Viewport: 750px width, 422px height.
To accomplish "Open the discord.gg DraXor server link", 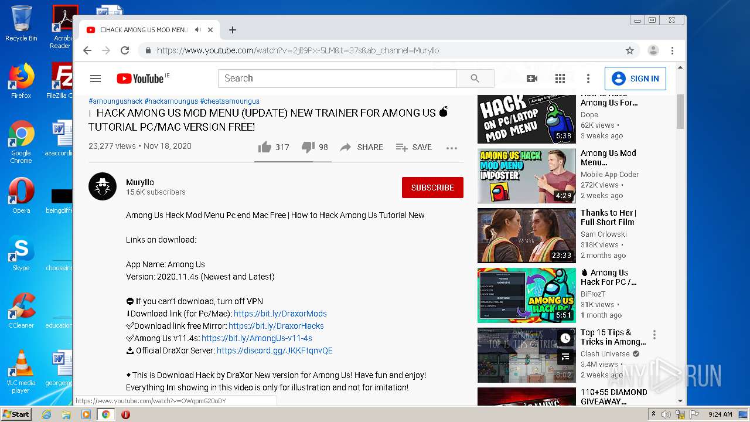I will (x=275, y=350).
